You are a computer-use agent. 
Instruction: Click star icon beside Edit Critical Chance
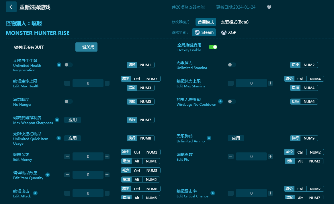(212, 193)
